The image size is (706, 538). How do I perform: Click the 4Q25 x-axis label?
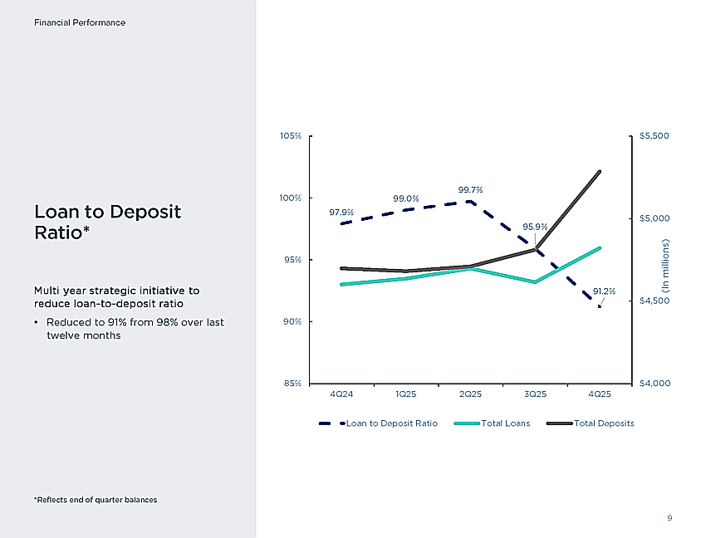600,394
